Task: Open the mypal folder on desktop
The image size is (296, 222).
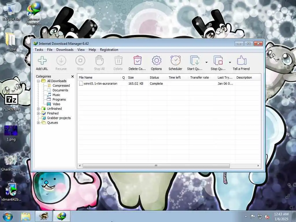Action: point(11,42)
